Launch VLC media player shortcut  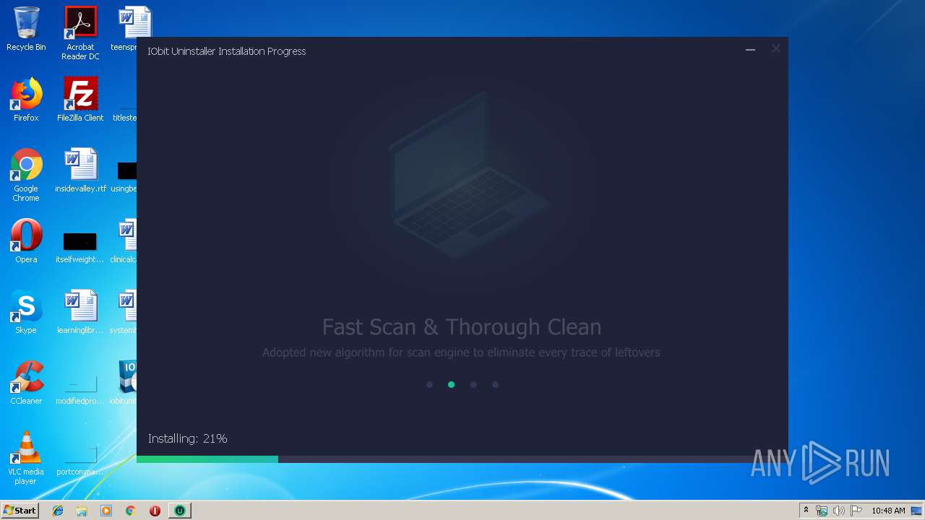coord(26,458)
